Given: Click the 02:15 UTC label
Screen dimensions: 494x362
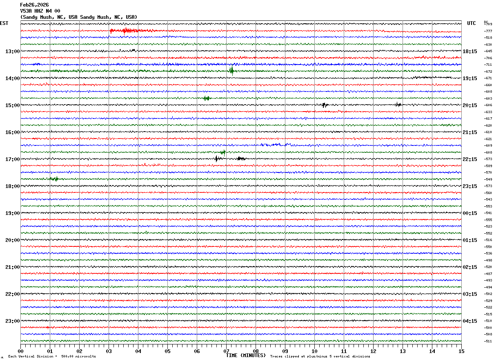Looking at the screenshot, I should [470, 267].
